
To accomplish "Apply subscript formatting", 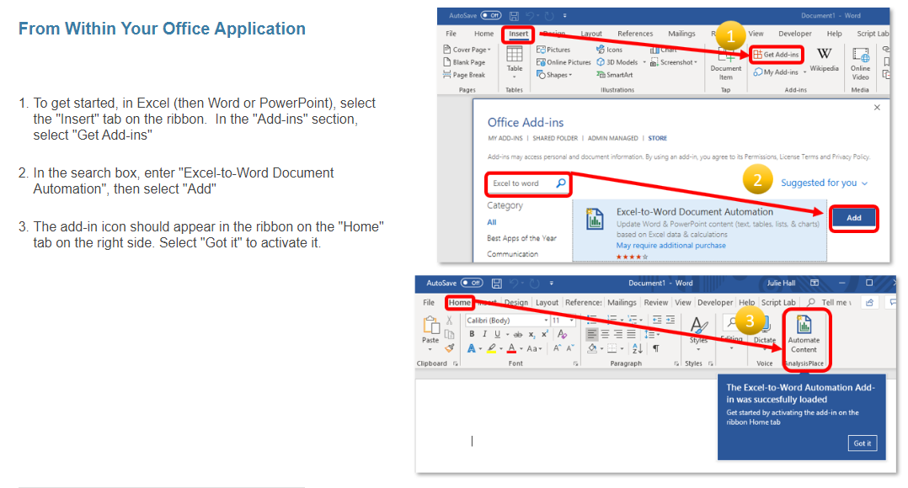I will (531, 334).
